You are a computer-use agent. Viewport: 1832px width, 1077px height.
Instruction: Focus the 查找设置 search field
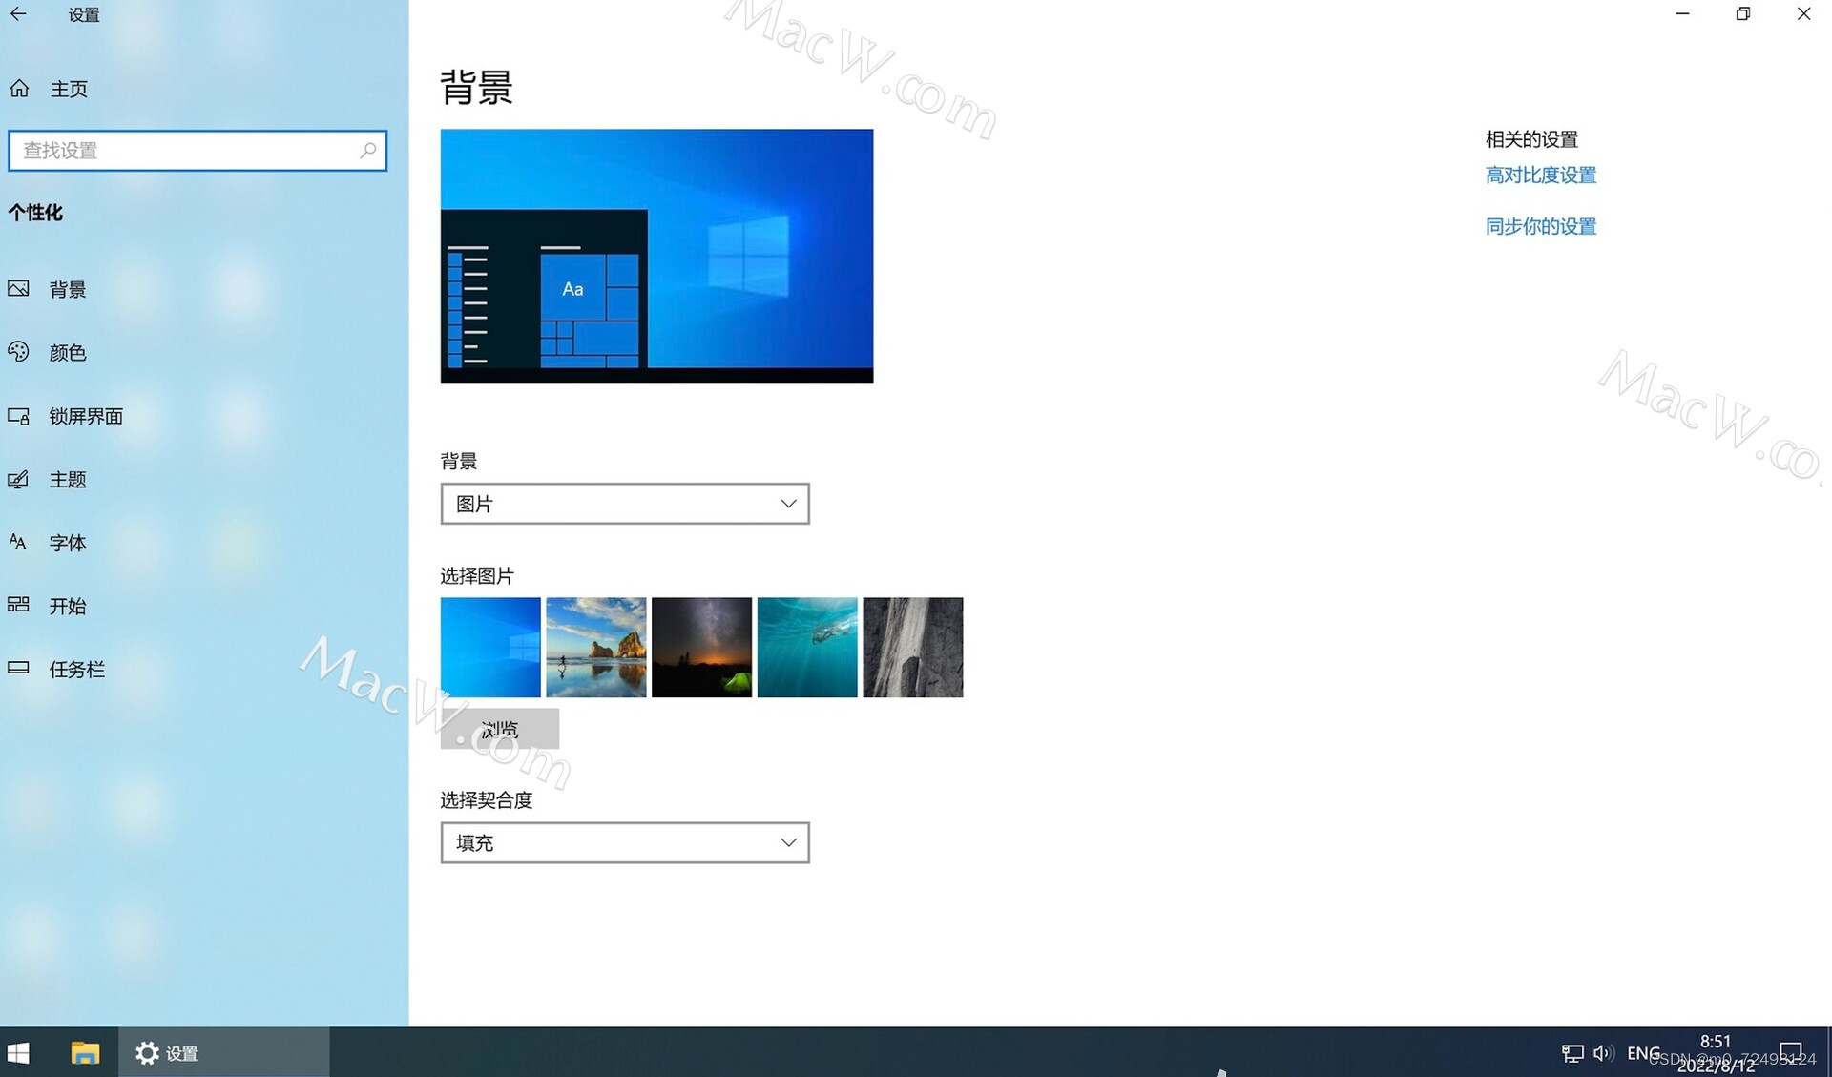point(198,151)
